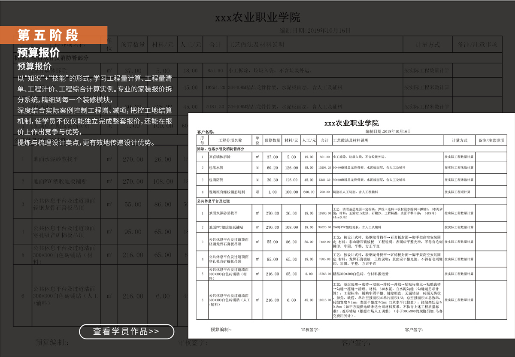Click the quantity cell 95.00

[272, 259]
